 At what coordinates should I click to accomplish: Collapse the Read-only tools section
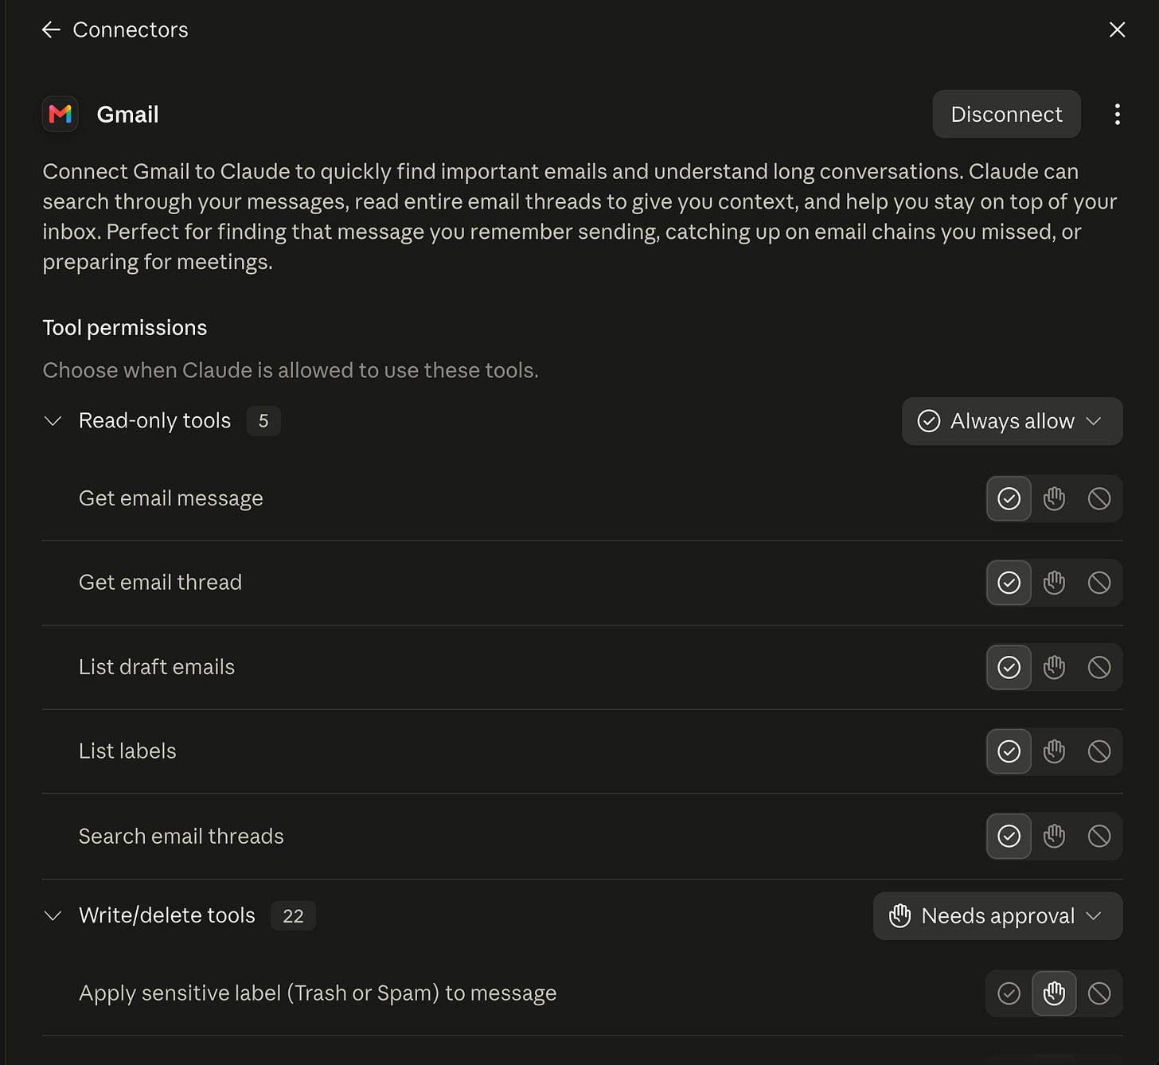(x=53, y=421)
